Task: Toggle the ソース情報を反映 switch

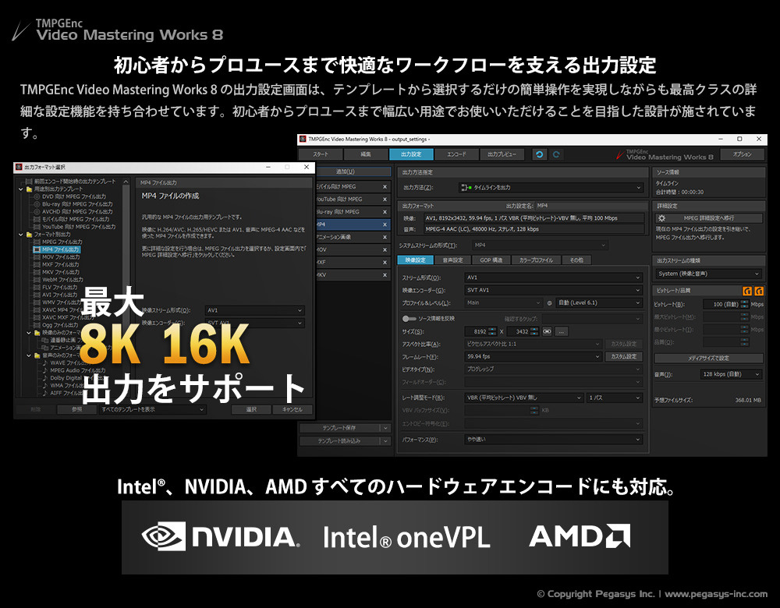Action: tap(409, 319)
